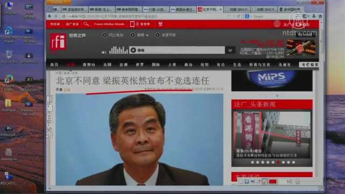Click the 专栏检索 button

tap(309, 65)
